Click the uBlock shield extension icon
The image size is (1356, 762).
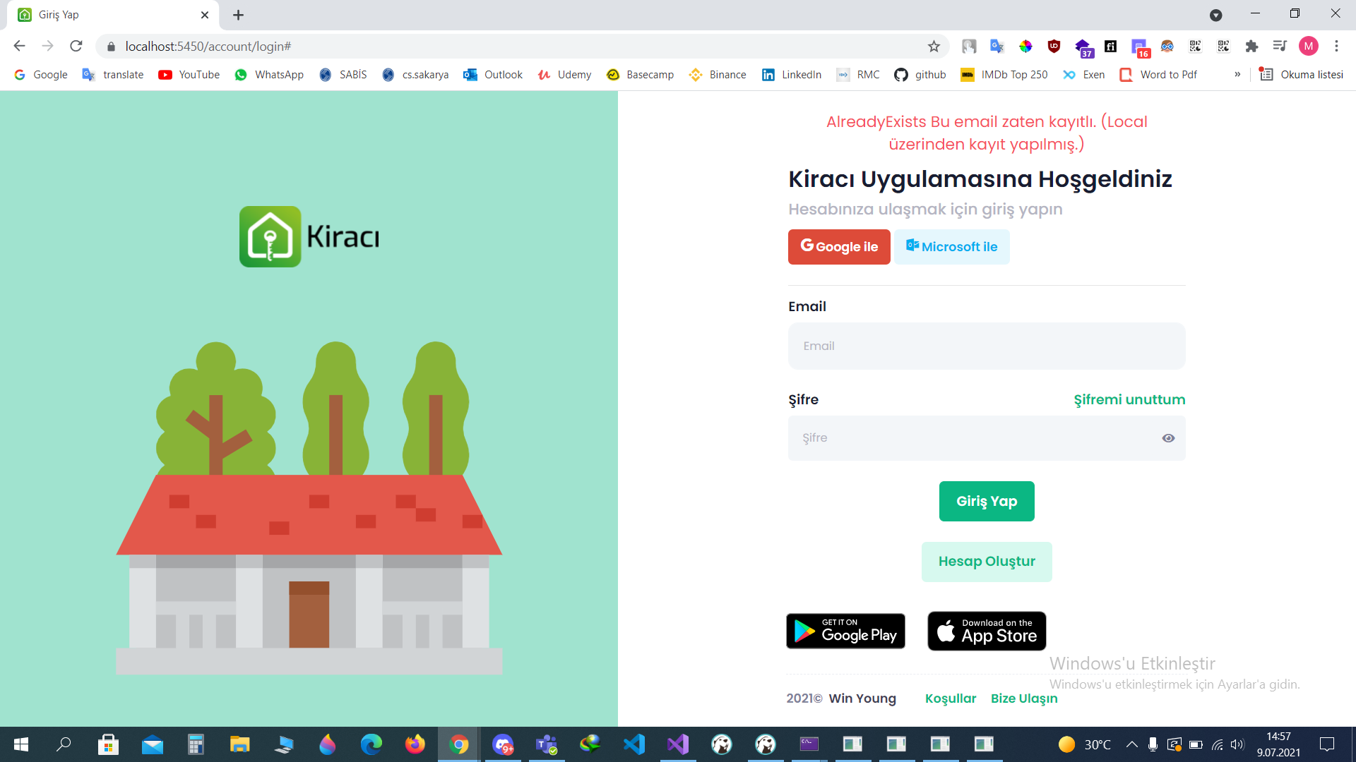click(x=1054, y=47)
